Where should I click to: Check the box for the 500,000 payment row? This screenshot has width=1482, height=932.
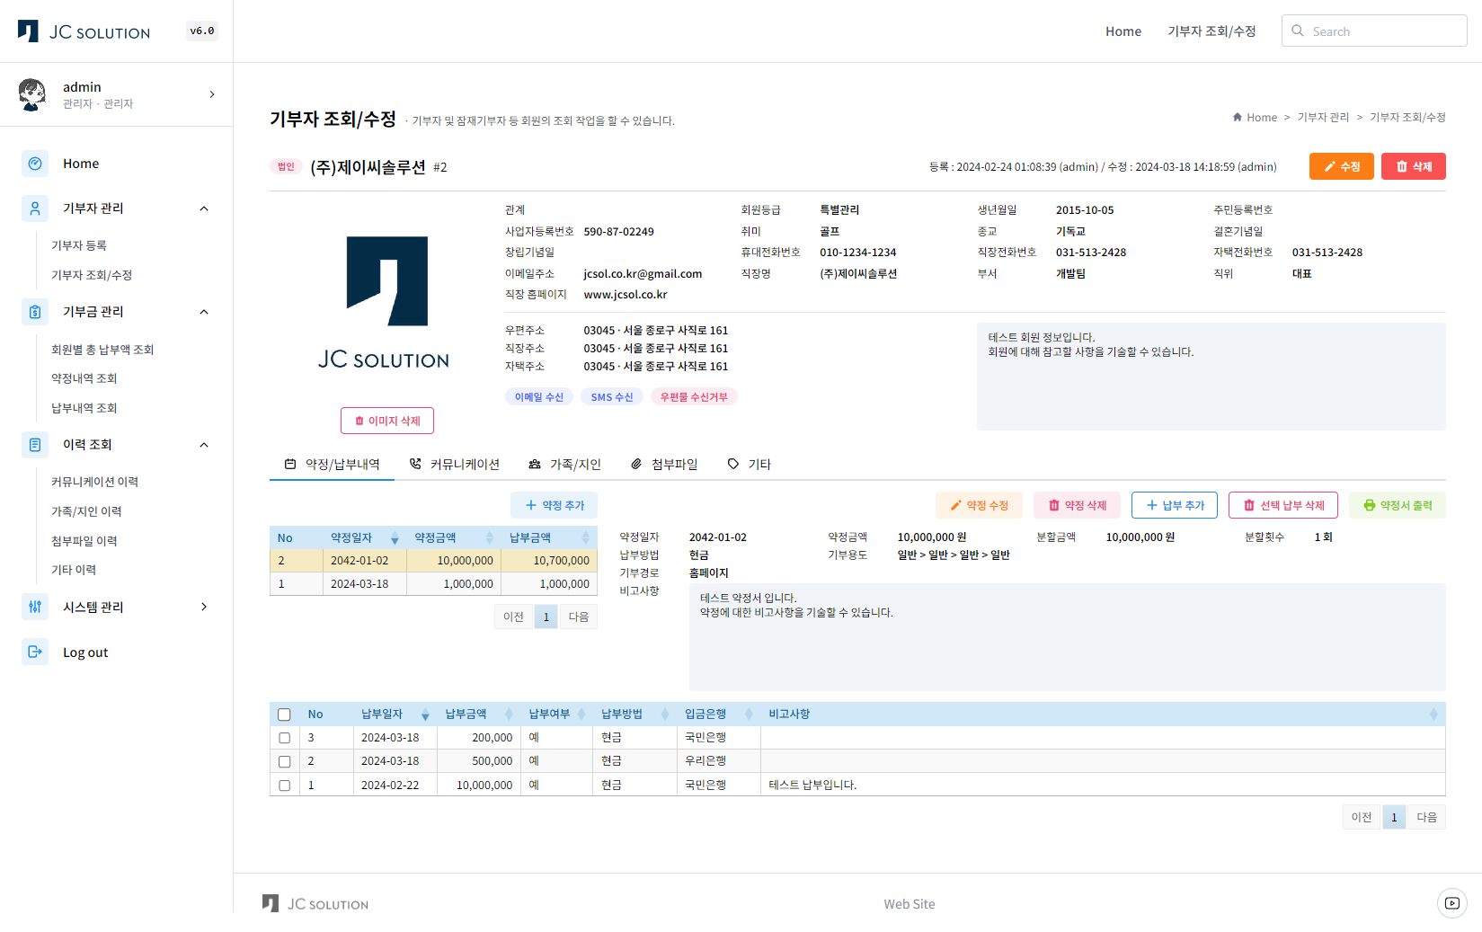click(285, 761)
